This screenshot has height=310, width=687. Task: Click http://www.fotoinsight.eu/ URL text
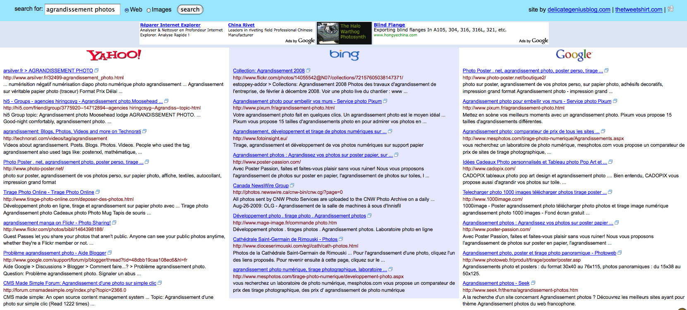coord(260,138)
